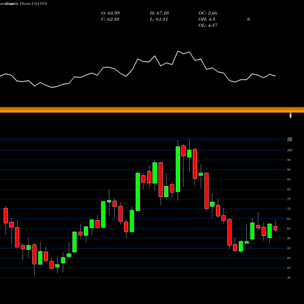Click the 103 price axis label

(290, 150)
